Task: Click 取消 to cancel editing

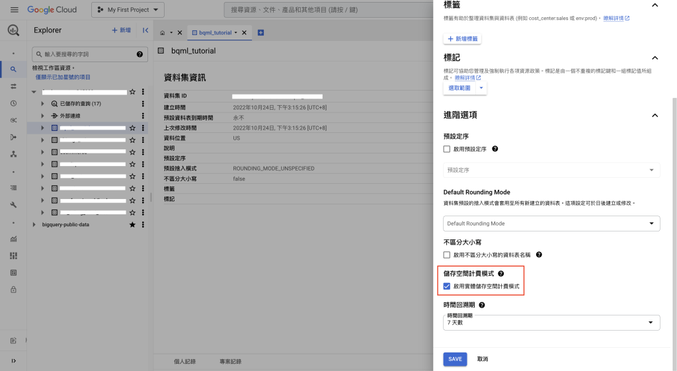Action: pyautogui.click(x=483, y=359)
